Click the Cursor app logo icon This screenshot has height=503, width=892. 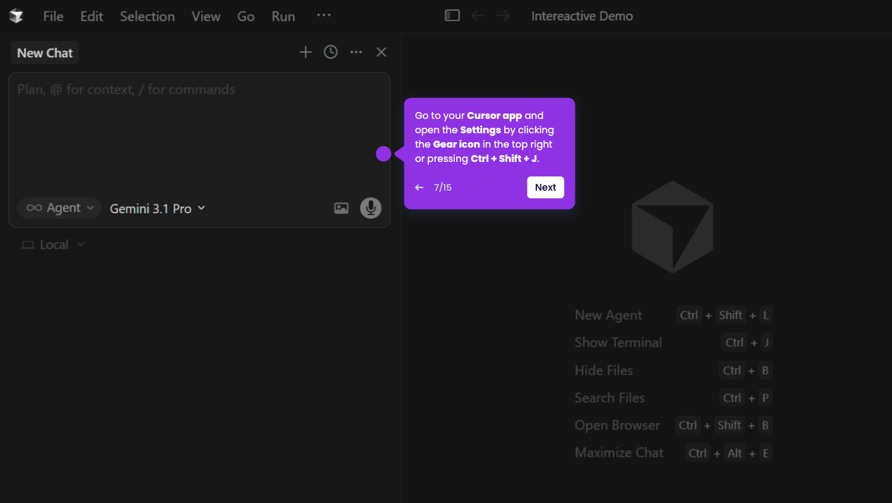(x=16, y=16)
